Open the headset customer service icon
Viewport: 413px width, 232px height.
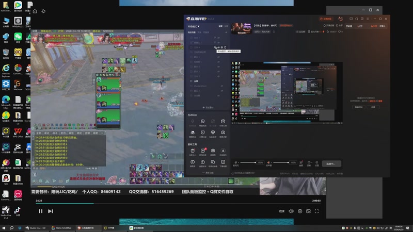tap(357, 19)
